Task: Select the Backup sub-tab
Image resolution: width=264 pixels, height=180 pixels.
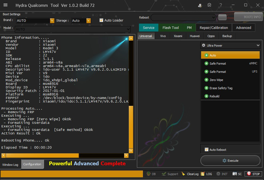Action: [x=227, y=36]
